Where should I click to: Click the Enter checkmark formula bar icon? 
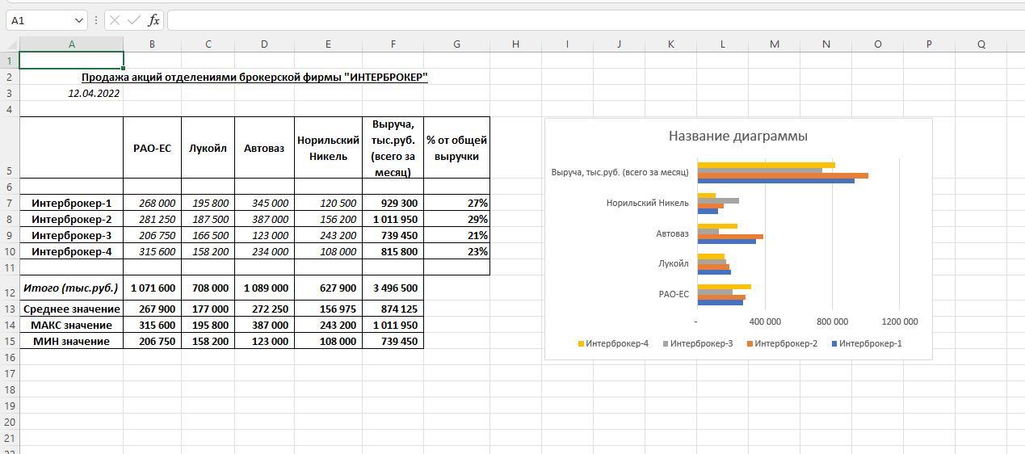[134, 20]
